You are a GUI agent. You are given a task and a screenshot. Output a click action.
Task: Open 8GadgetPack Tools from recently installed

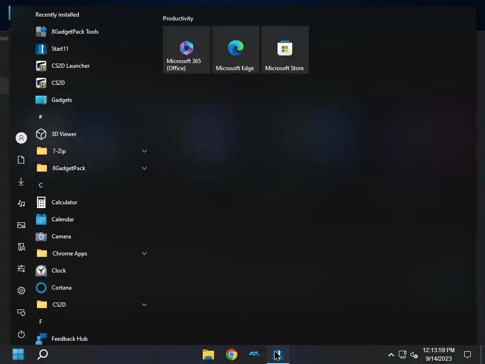tap(91, 32)
